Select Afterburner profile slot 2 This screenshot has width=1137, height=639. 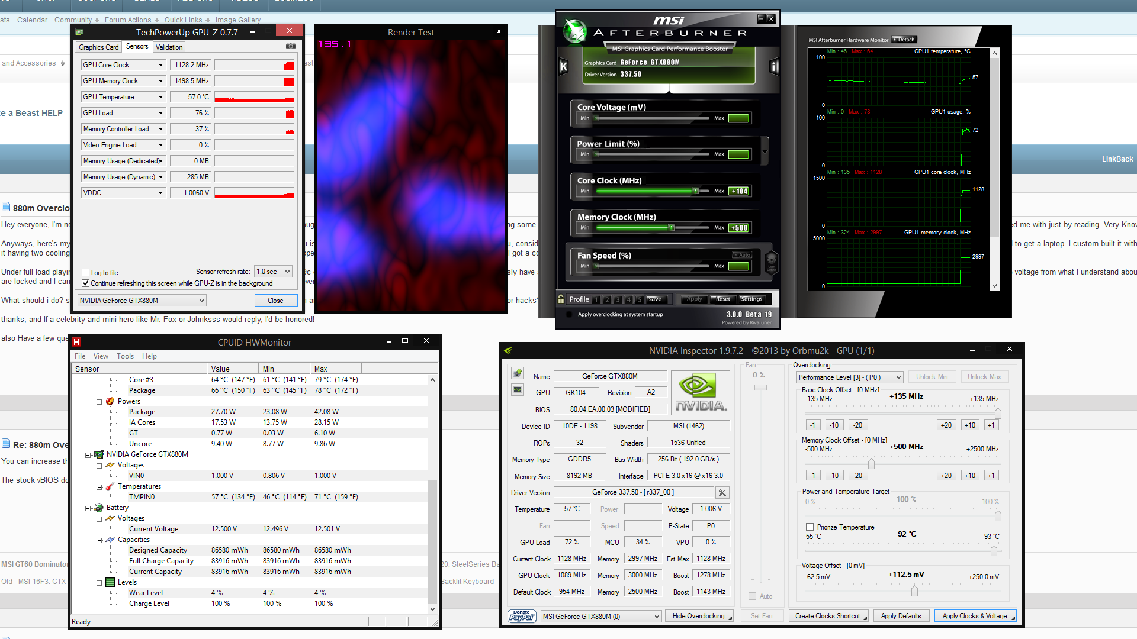[x=607, y=299]
